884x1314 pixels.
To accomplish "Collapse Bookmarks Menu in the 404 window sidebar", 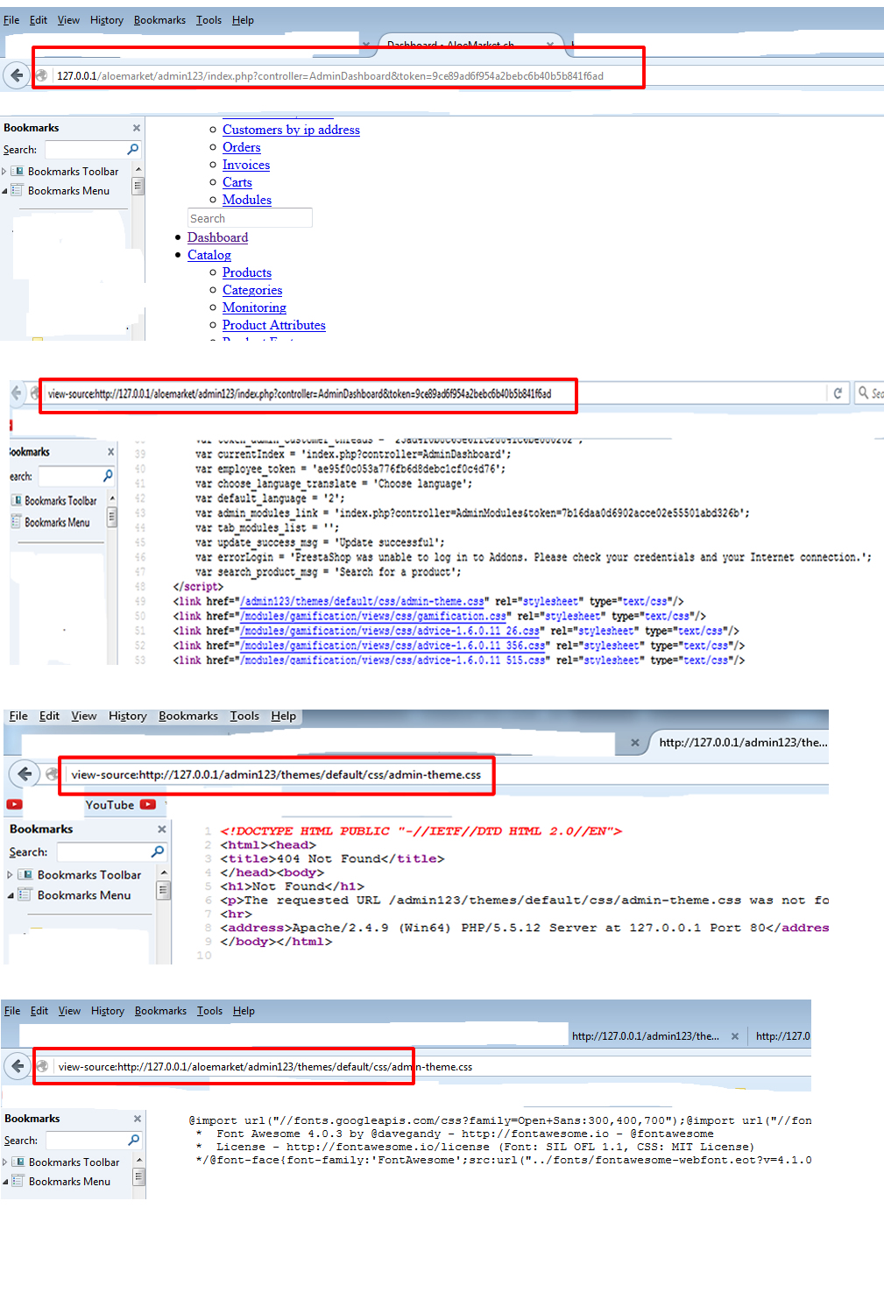I will pyautogui.click(x=10, y=895).
